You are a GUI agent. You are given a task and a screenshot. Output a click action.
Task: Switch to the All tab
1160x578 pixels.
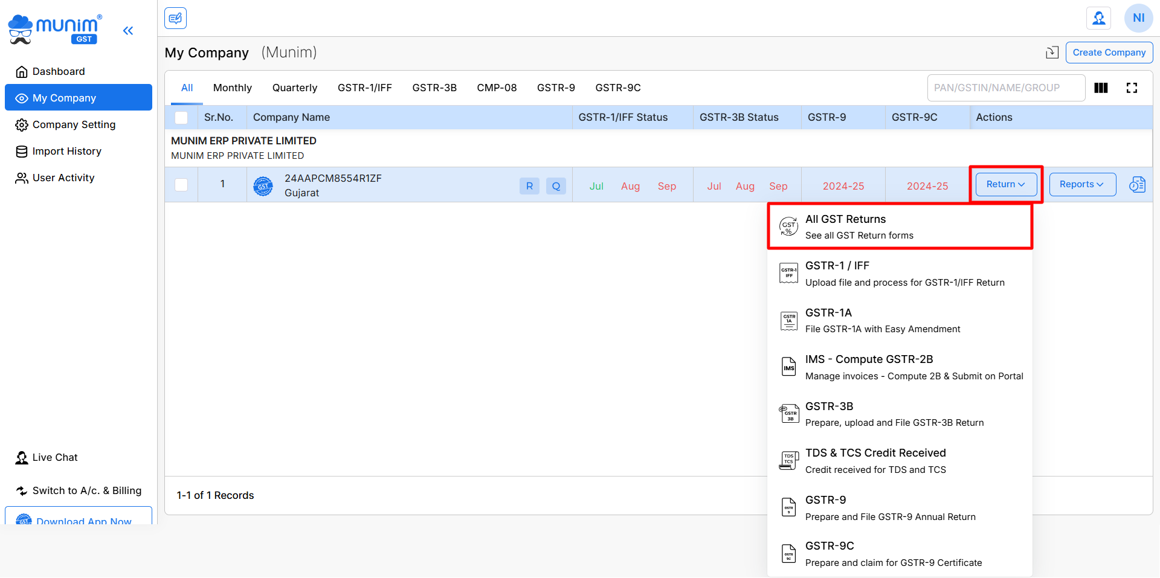click(x=187, y=88)
